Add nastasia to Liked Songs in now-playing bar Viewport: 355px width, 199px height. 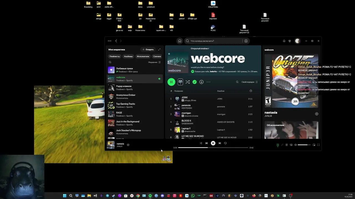click(x=128, y=145)
